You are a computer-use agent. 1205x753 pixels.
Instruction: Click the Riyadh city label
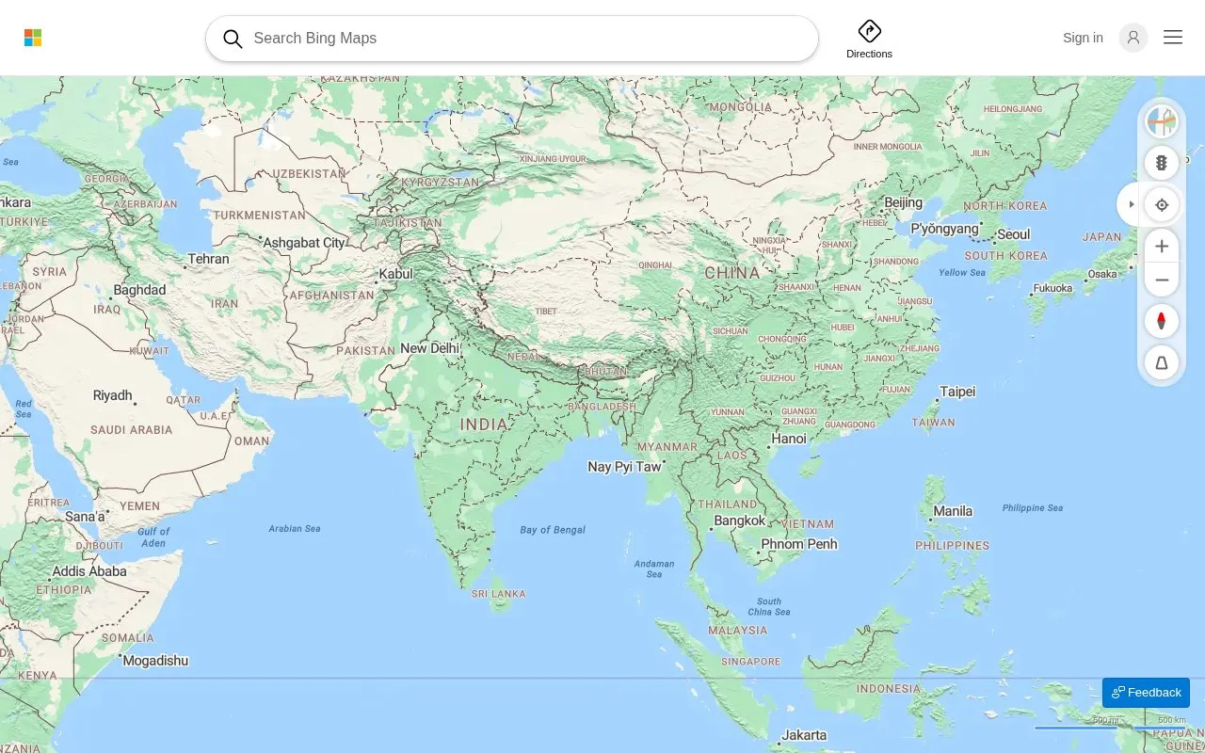[x=113, y=395]
